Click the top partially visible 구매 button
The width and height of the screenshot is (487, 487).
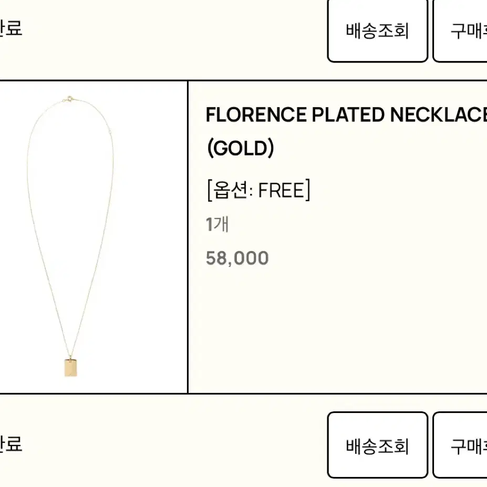(x=460, y=31)
